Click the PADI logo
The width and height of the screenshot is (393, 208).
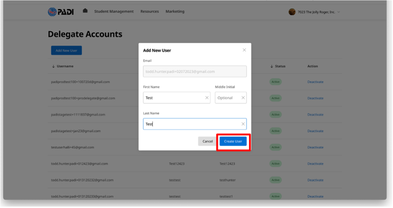[x=61, y=12]
